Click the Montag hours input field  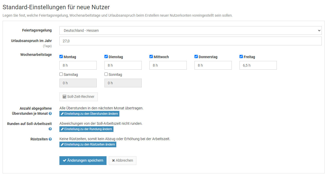78,65
